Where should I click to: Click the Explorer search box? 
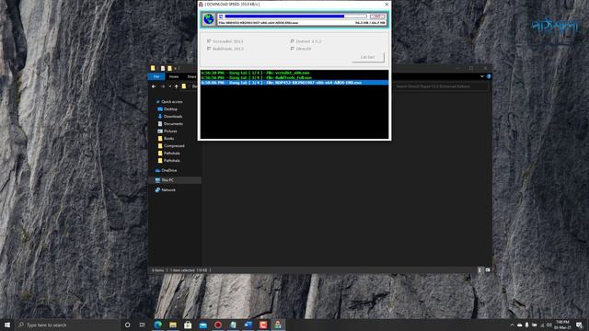[441, 86]
